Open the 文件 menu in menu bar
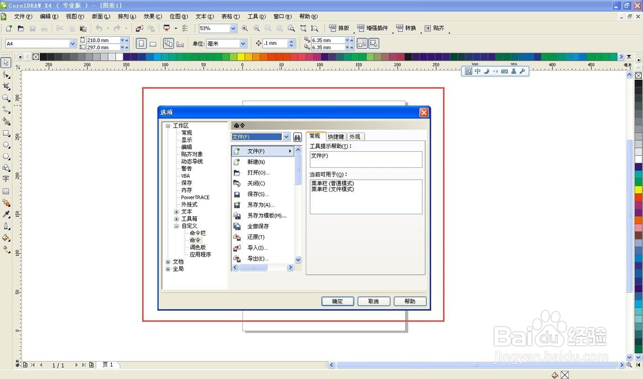The height and width of the screenshot is (379, 643). (23, 16)
